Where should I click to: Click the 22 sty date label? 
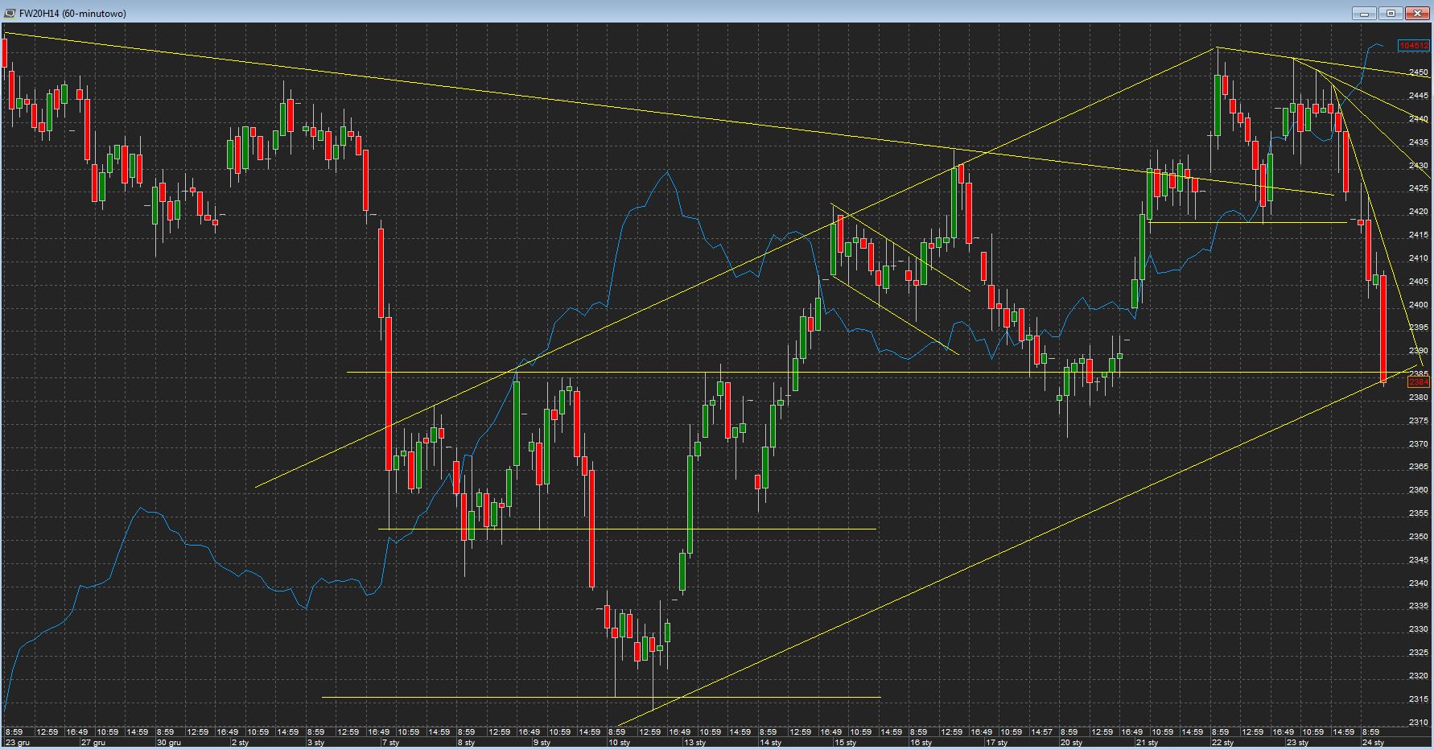point(1222,743)
